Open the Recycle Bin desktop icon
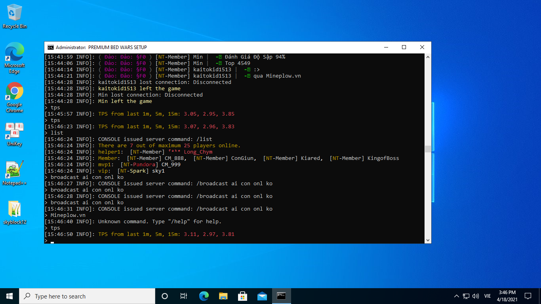 point(15,16)
